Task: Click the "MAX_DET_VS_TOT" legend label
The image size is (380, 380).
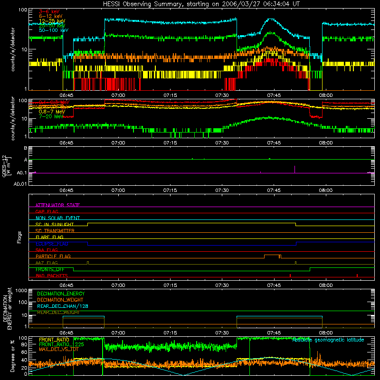Action: 58,349
